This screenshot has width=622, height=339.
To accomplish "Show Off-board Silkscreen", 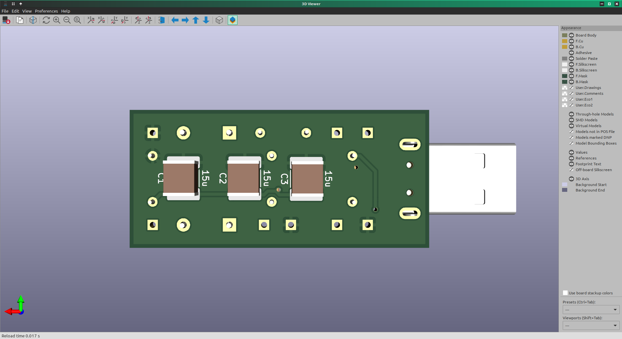I will pos(571,170).
